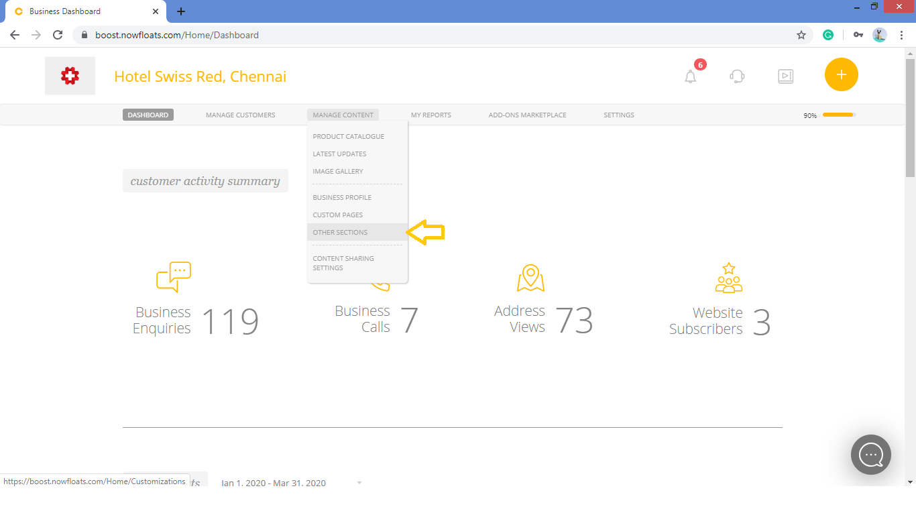Viewport: 916px width, 515px height.
Task: Click the red gear business logo
Action: 70,75
